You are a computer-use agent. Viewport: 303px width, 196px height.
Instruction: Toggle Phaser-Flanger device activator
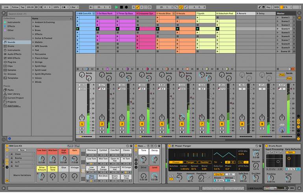point(170,146)
